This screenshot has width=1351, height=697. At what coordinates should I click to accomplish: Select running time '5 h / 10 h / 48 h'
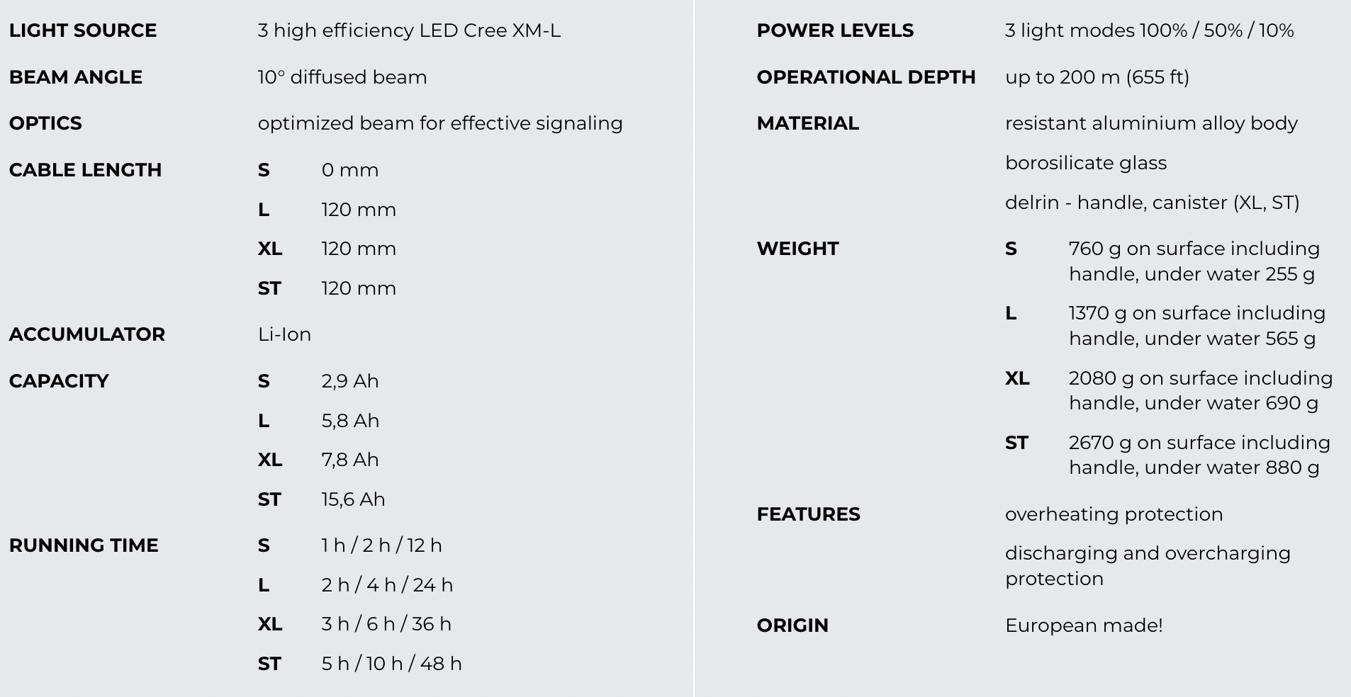coord(391,664)
